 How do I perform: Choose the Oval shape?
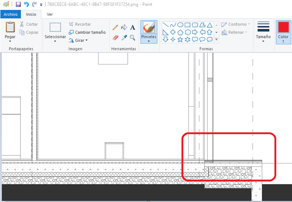[x=180, y=25]
